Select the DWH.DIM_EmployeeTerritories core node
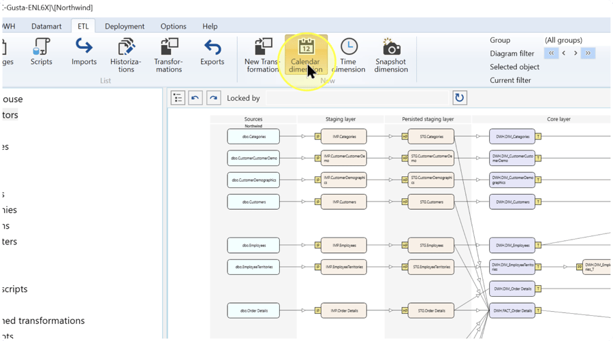Image resolution: width=613 pixels, height=341 pixels. click(512, 267)
